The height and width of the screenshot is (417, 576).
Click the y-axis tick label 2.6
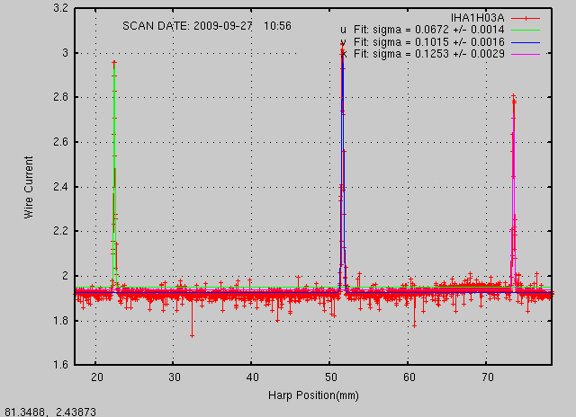coord(61,142)
